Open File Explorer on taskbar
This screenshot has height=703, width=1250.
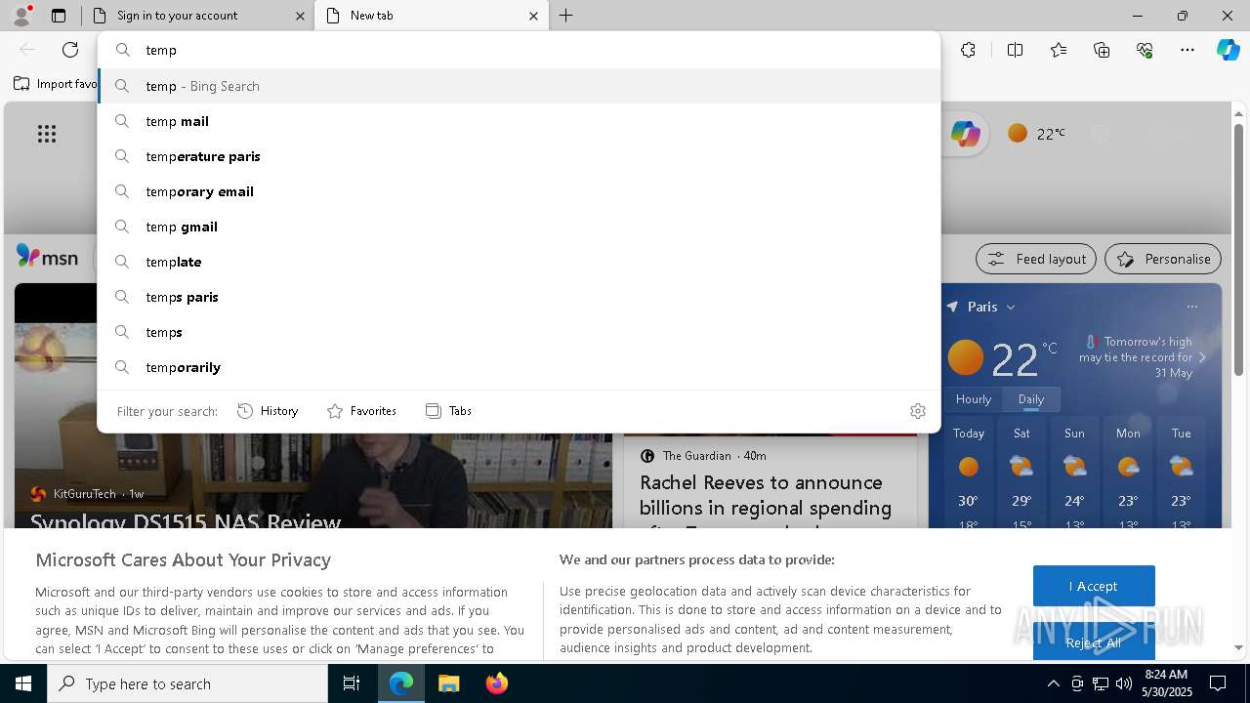coord(448,683)
